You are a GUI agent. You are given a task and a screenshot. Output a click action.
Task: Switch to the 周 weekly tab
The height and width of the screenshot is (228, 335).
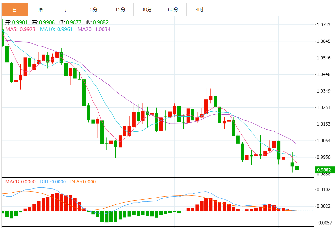41,9
